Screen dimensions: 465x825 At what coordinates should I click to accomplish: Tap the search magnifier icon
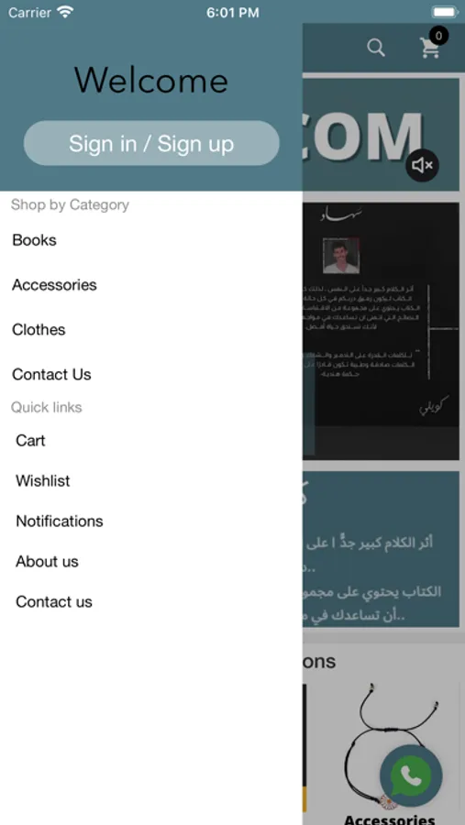pos(376,48)
